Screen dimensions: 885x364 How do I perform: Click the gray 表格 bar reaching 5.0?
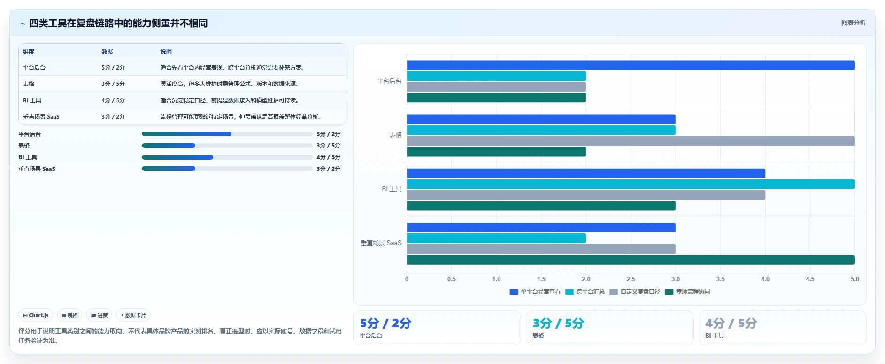pos(631,141)
